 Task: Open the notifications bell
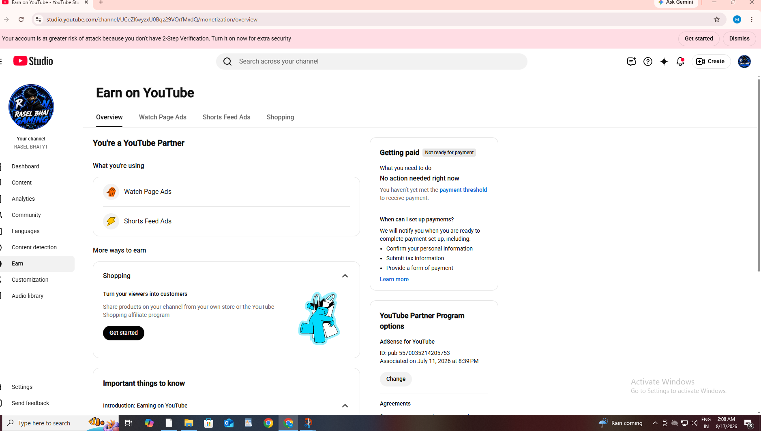click(680, 62)
